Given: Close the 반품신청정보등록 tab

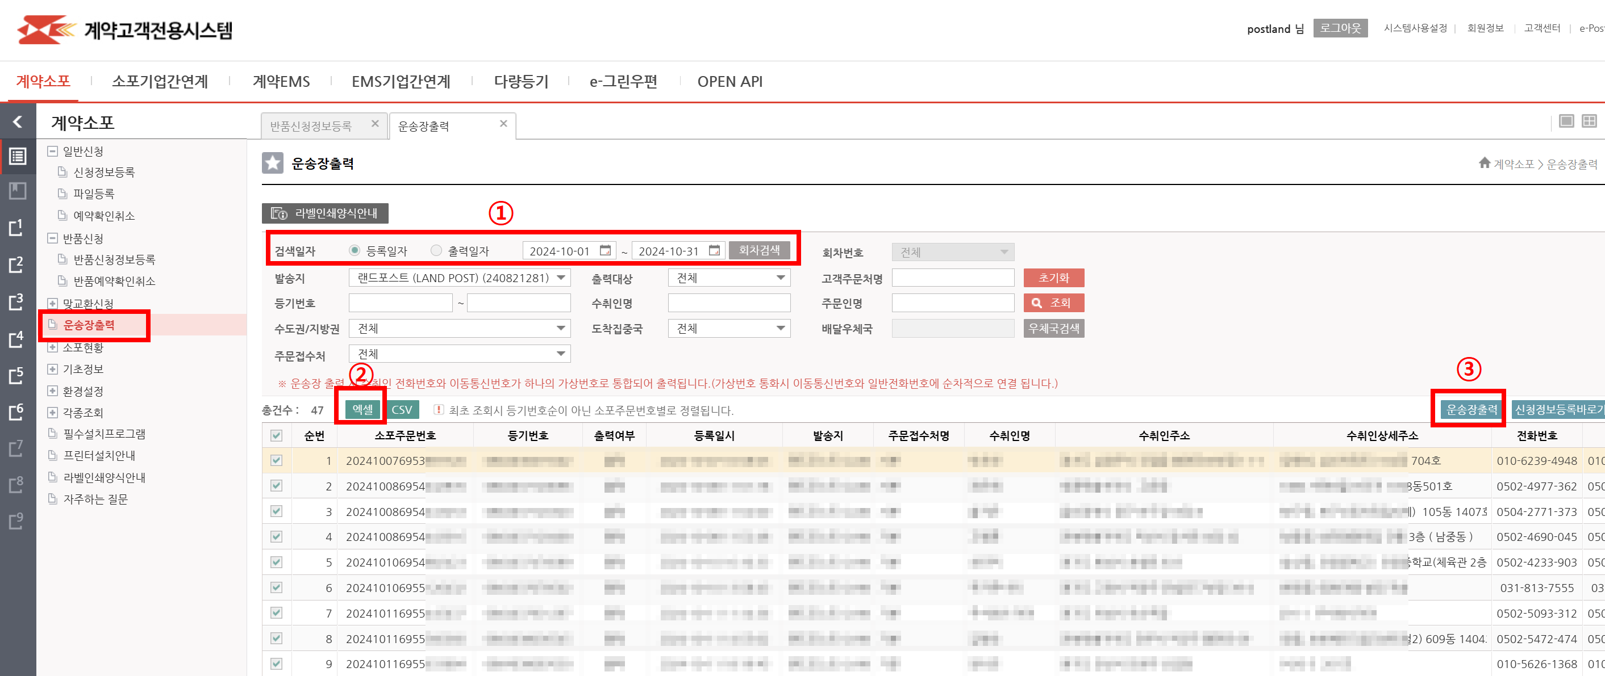Looking at the screenshot, I should 375,124.
